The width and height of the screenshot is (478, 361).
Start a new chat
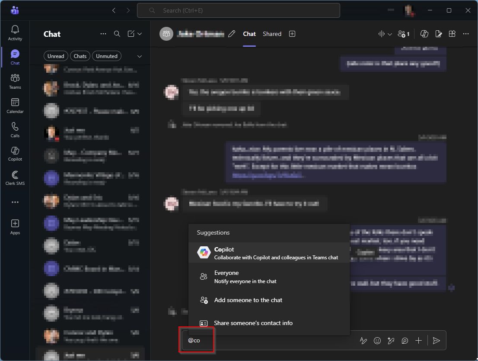click(x=131, y=34)
